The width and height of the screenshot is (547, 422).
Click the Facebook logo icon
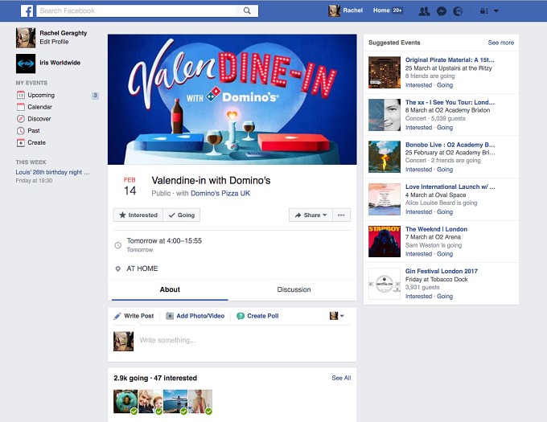[27, 10]
